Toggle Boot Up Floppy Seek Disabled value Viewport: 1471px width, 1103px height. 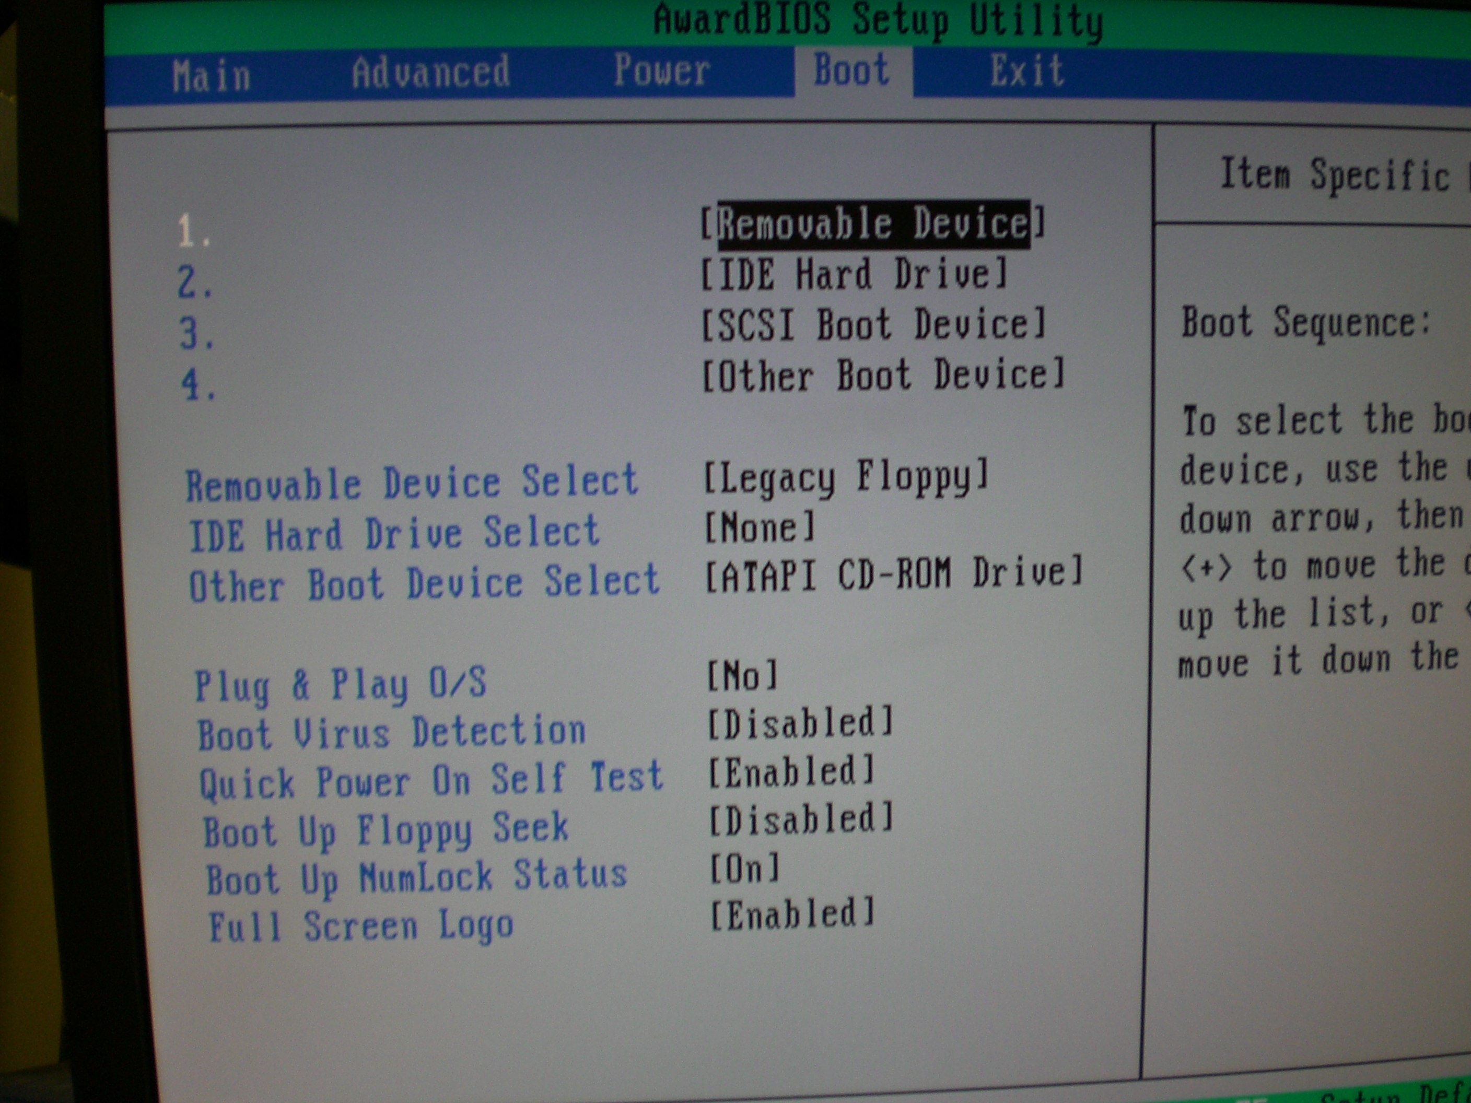click(x=801, y=819)
